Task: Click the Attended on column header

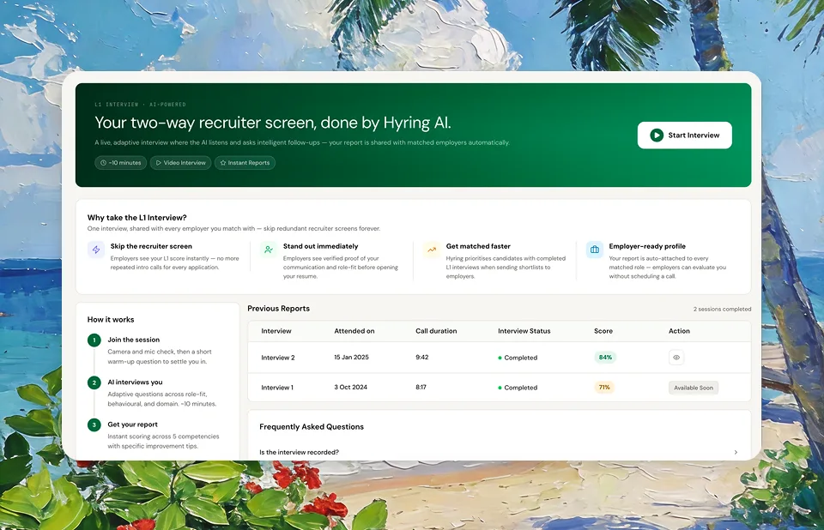Action: click(354, 331)
